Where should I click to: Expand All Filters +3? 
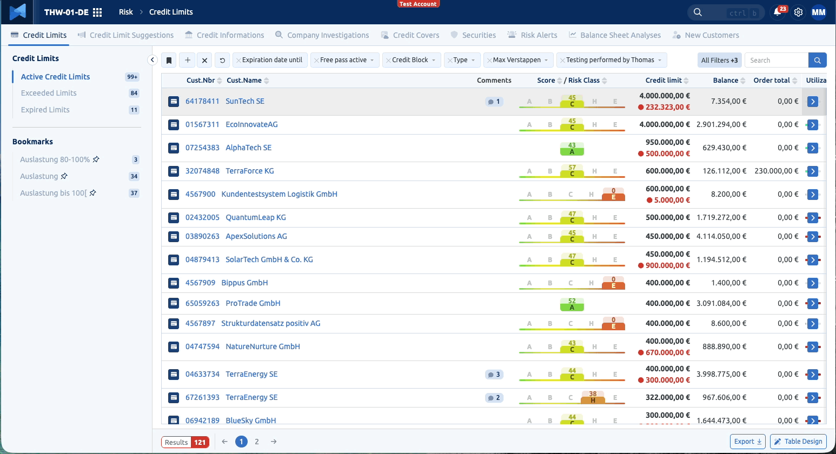(x=719, y=60)
